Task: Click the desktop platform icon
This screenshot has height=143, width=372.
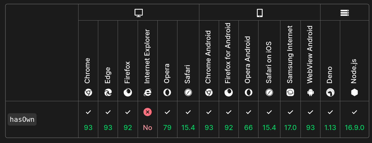Action: click(139, 13)
